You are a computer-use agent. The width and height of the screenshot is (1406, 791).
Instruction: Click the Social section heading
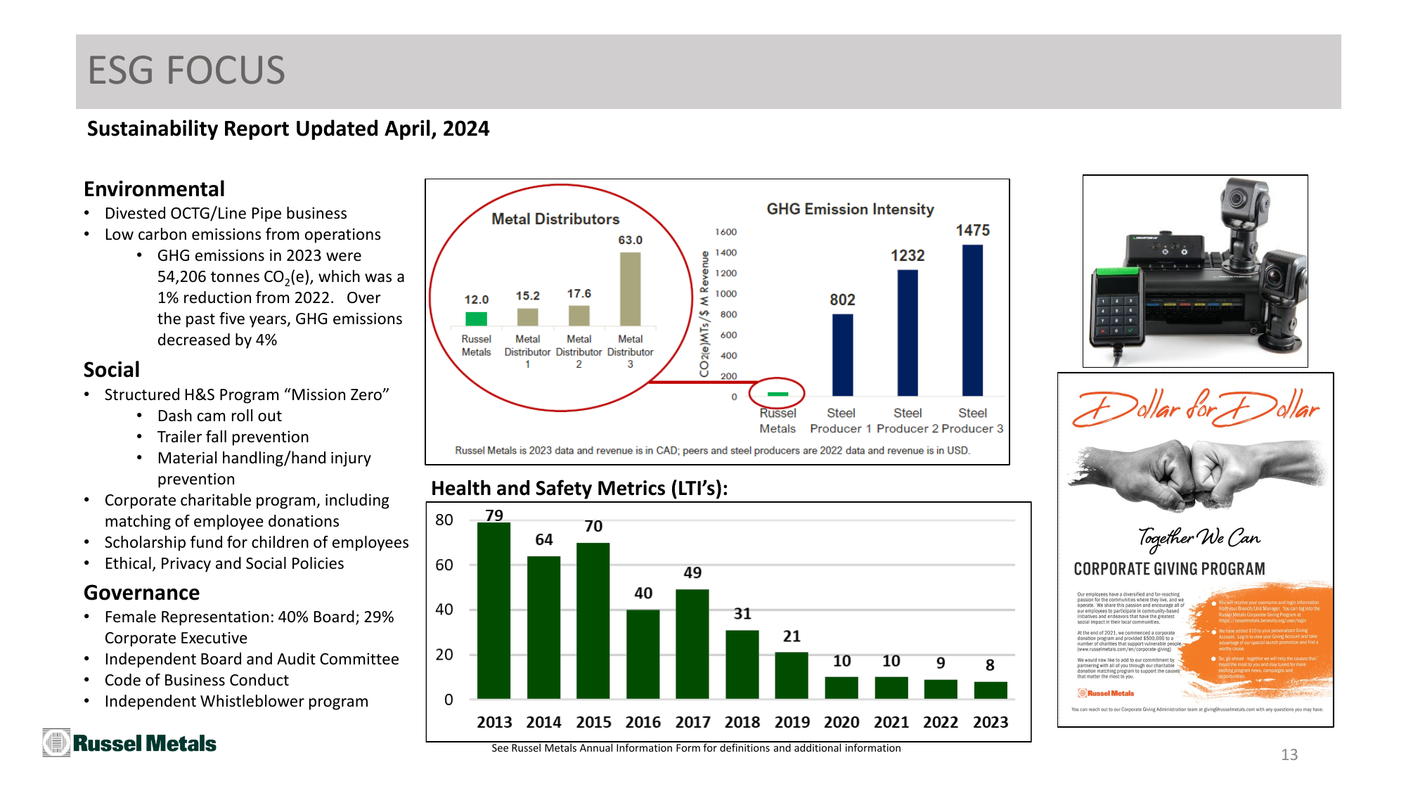[x=112, y=370]
